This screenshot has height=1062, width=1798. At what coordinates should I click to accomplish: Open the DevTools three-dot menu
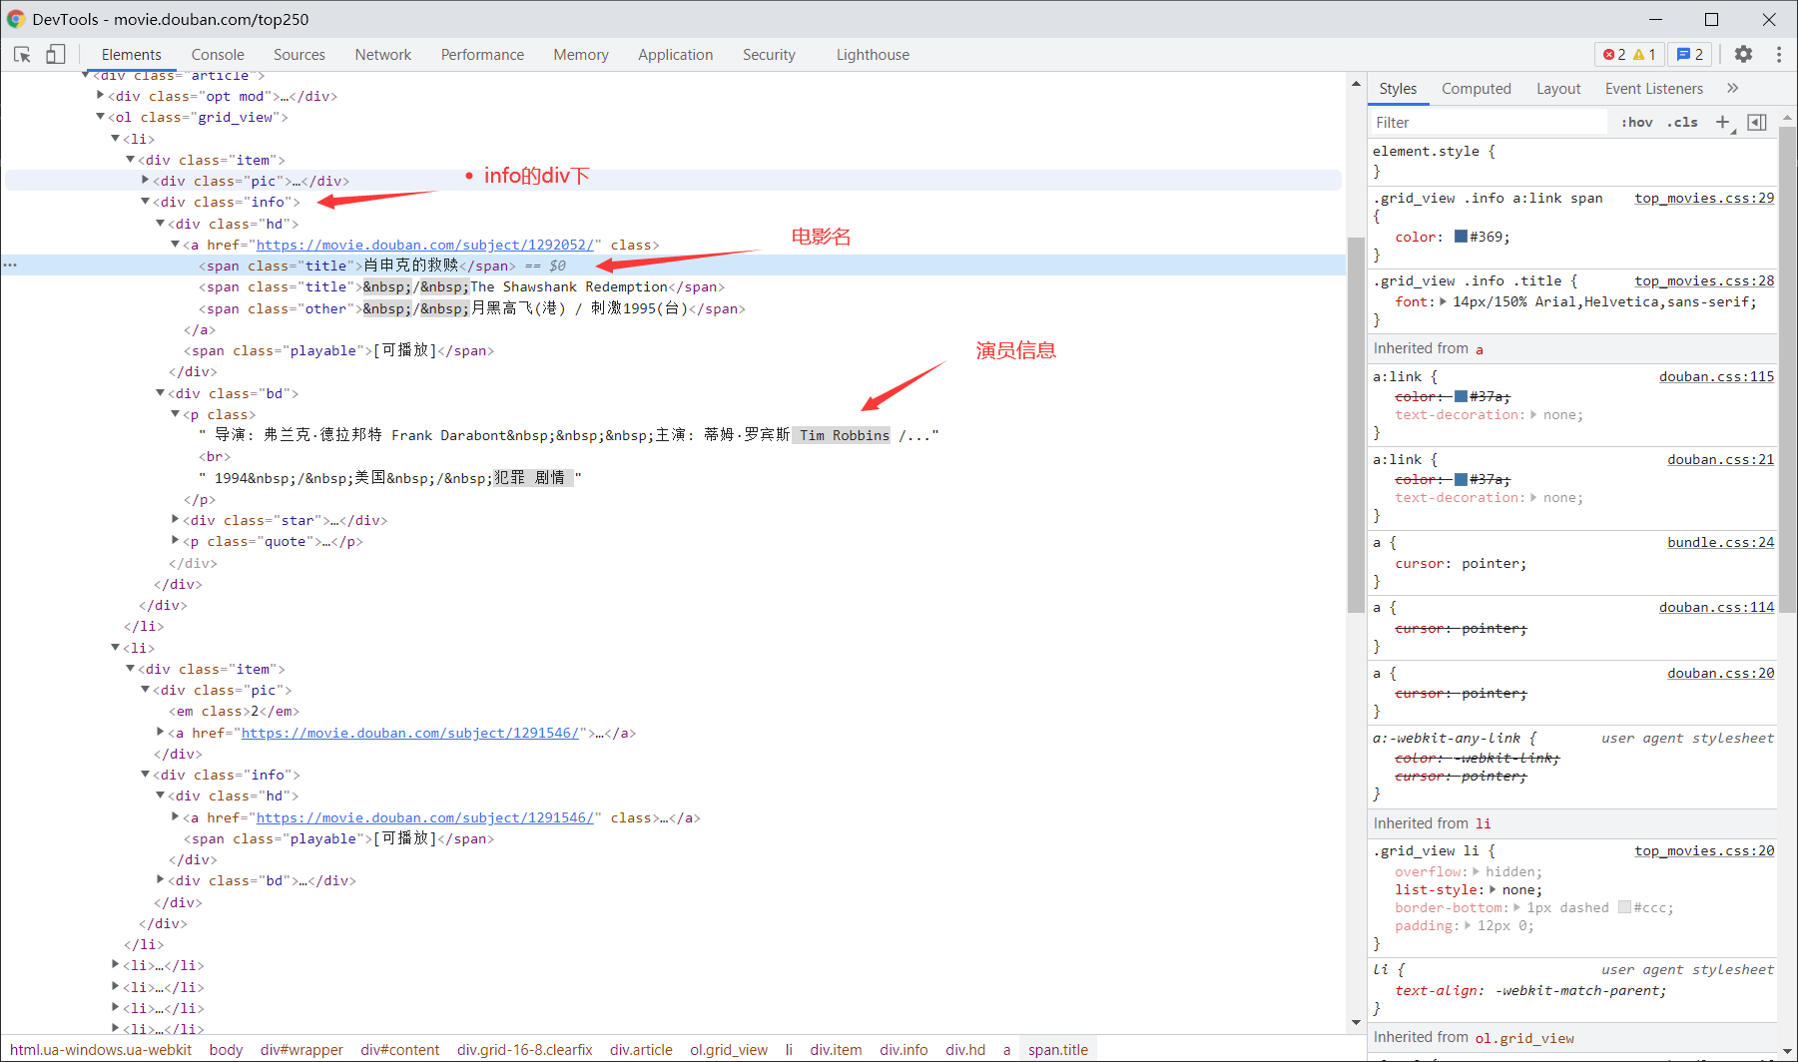coord(1779,54)
